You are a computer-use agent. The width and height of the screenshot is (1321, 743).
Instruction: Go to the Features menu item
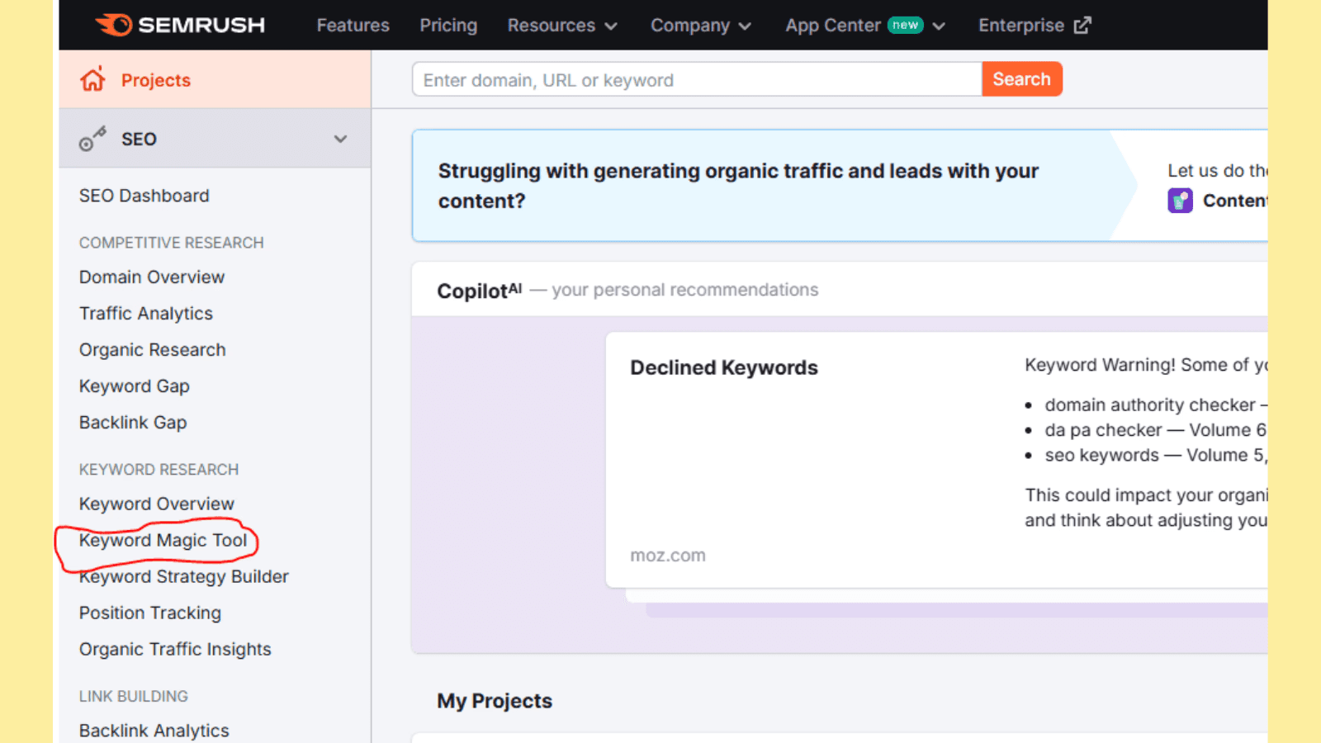pos(353,26)
